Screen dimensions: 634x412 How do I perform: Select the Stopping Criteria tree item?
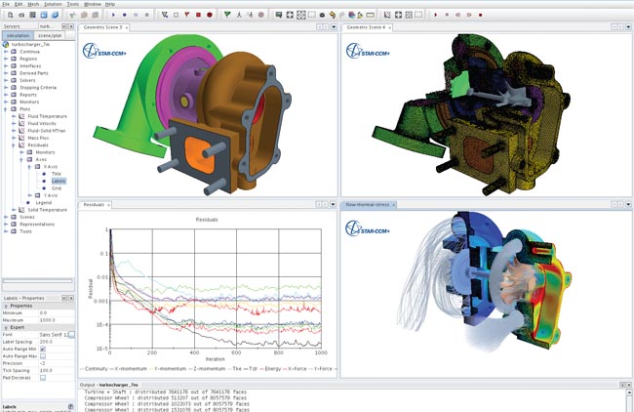pyautogui.click(x=38, y=88)
